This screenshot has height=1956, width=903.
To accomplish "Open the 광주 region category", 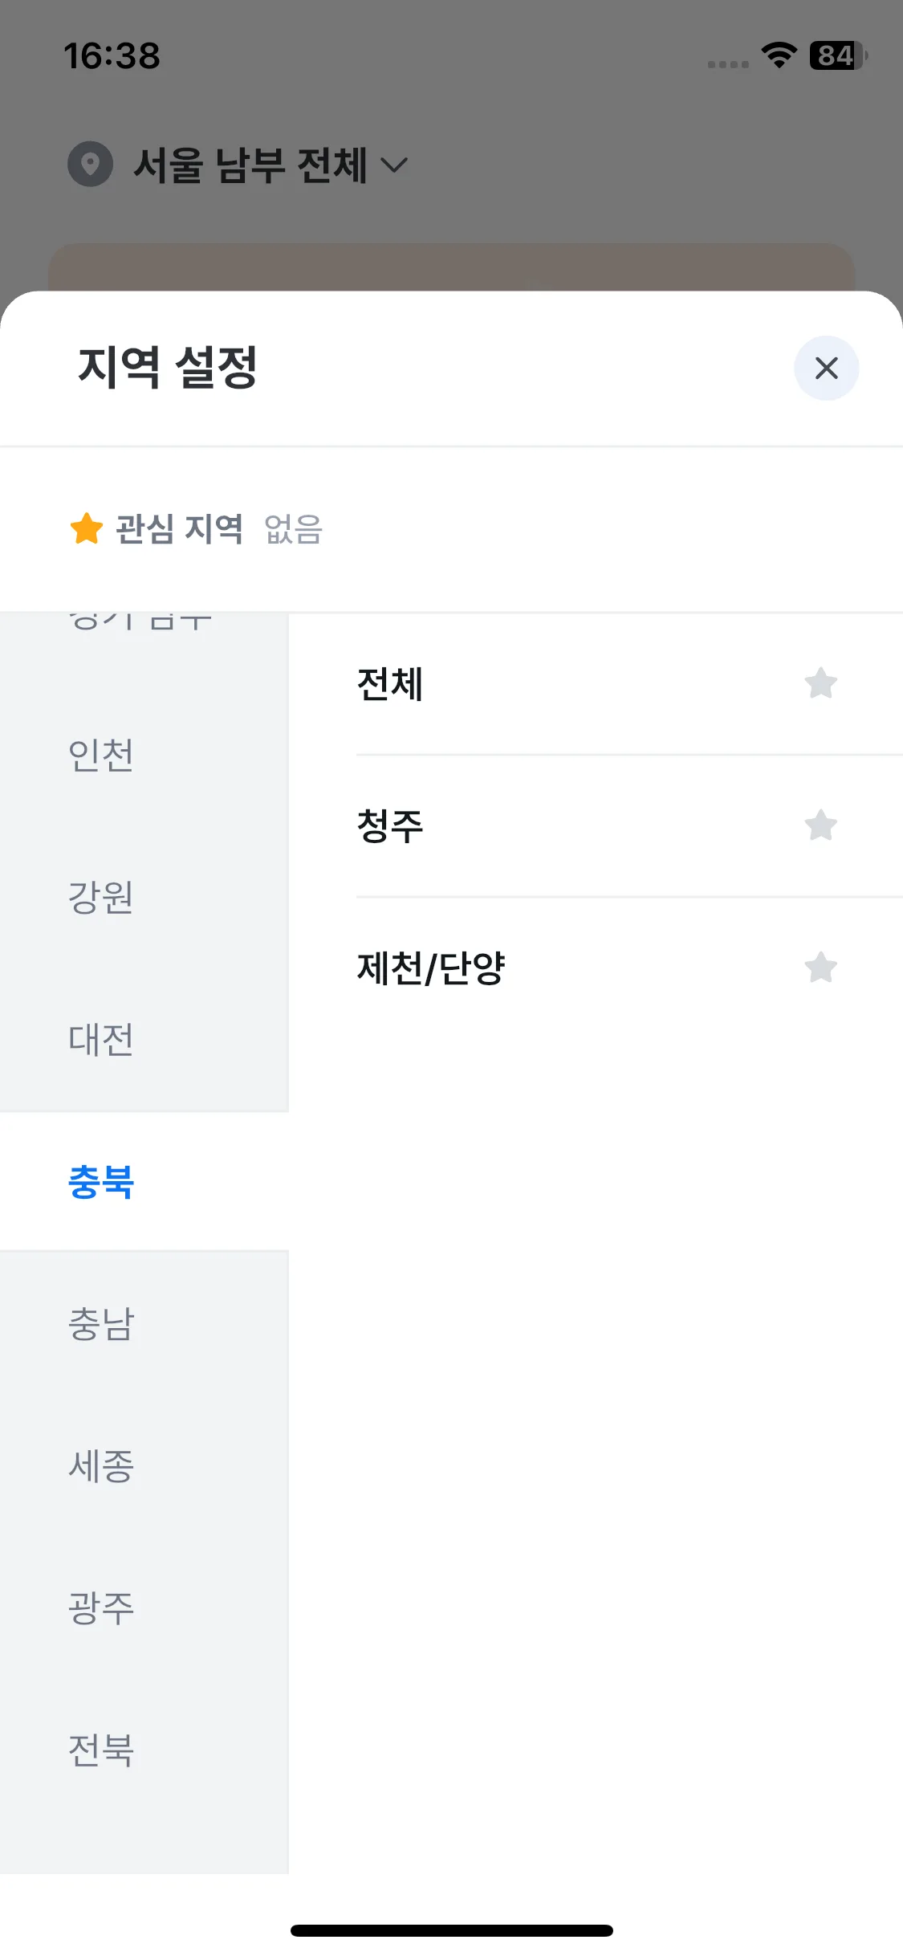I will tap(144, 1608).
